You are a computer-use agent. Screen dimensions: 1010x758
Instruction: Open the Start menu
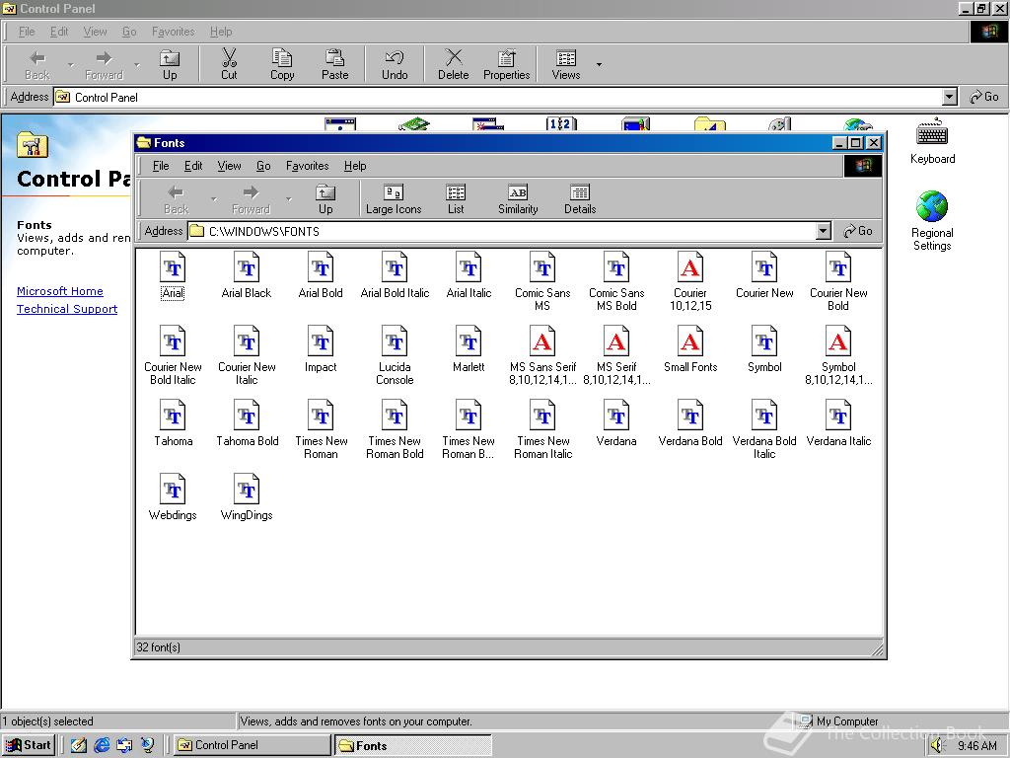point(29,745)
